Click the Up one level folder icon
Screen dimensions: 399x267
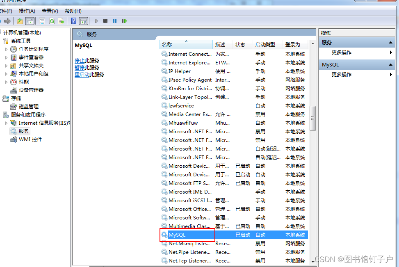(x=20, y=21)
